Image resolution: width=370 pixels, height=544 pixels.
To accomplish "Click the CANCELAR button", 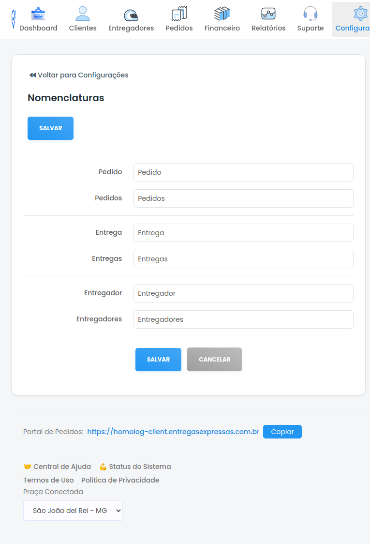I will click(214, 360).
